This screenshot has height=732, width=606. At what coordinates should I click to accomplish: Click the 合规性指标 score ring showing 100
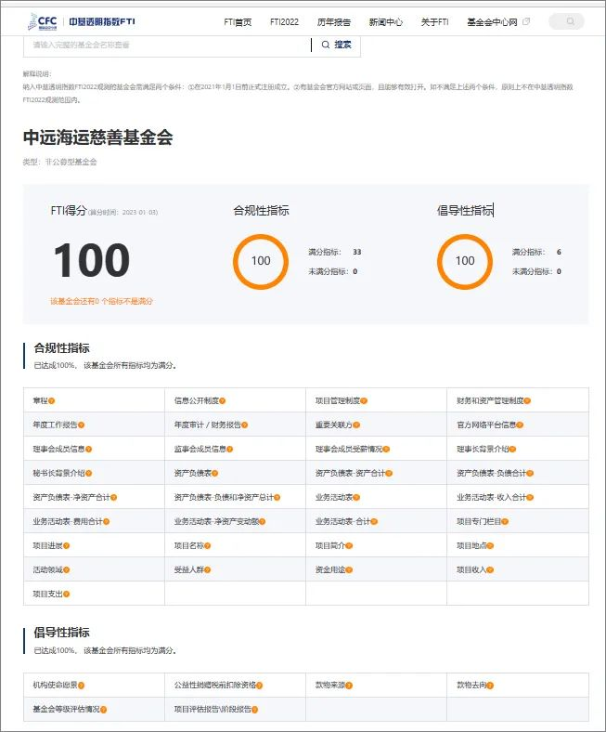(261, 261)
